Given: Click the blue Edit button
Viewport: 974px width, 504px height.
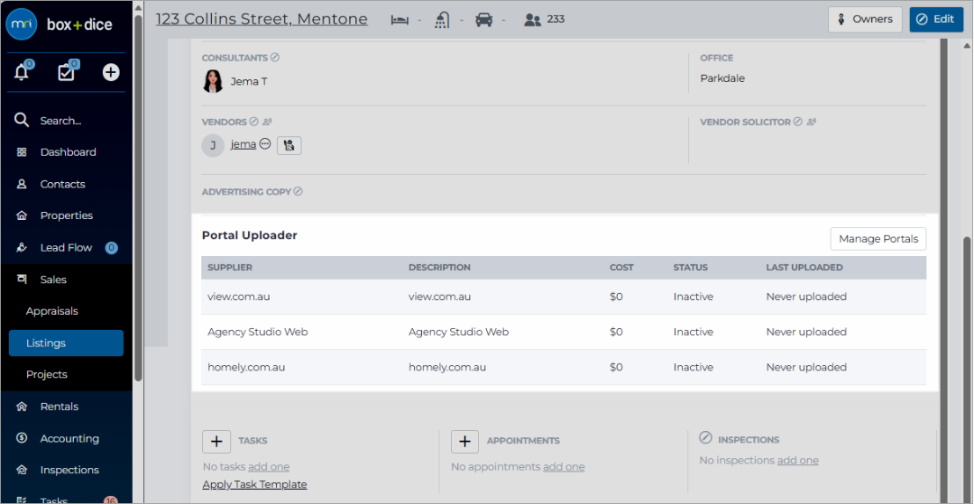Looking at the screenshot, I should [x=936, y=19].
